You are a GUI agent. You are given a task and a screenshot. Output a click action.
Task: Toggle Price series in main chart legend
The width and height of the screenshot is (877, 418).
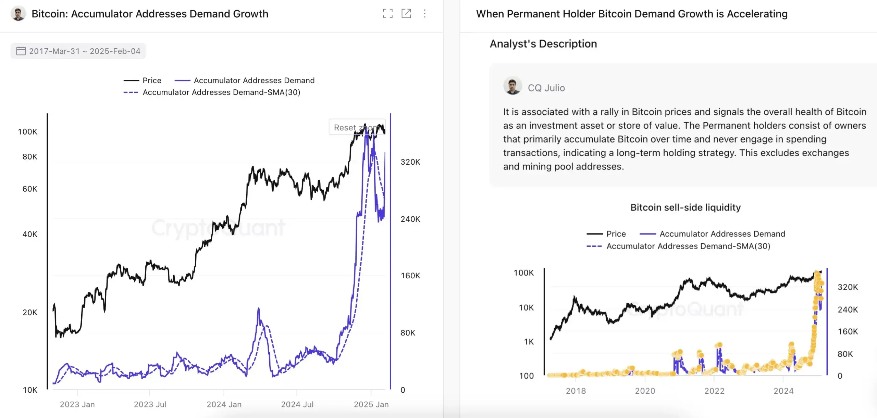[x=143, y=80]
